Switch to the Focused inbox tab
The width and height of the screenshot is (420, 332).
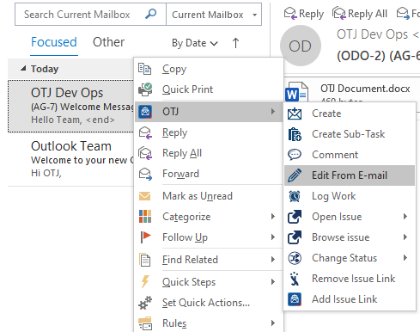coord(54,42)
